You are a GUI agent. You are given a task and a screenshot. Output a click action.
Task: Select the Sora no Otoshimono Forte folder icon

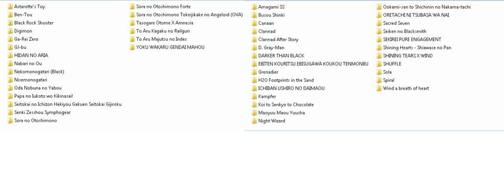pos(132,7)
